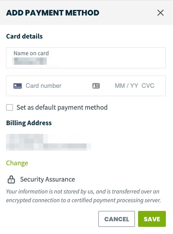Tick the default payment method checkbox
The image size is (173, 234).
coord(10,107)
